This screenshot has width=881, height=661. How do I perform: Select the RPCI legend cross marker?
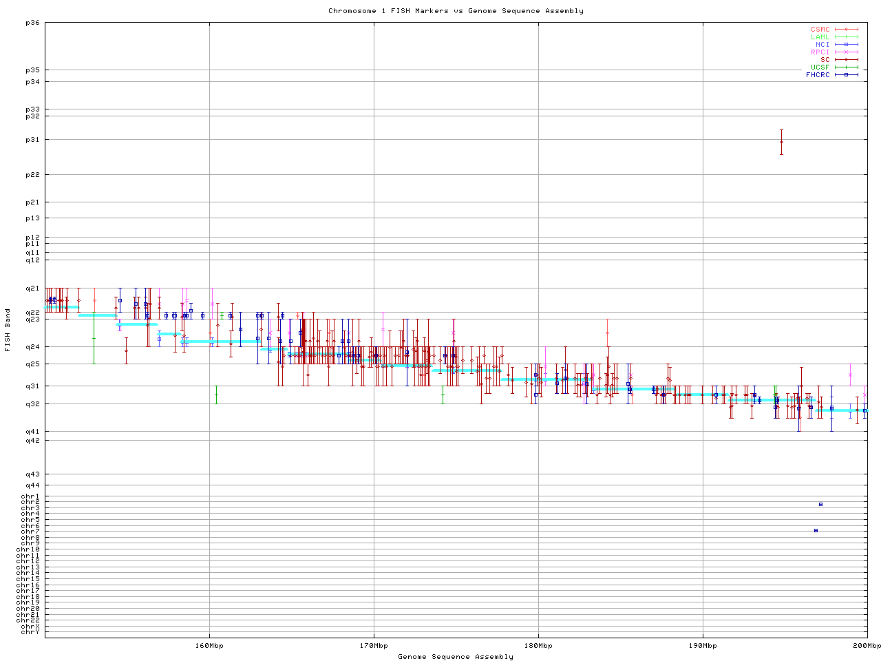click(846, 52)
